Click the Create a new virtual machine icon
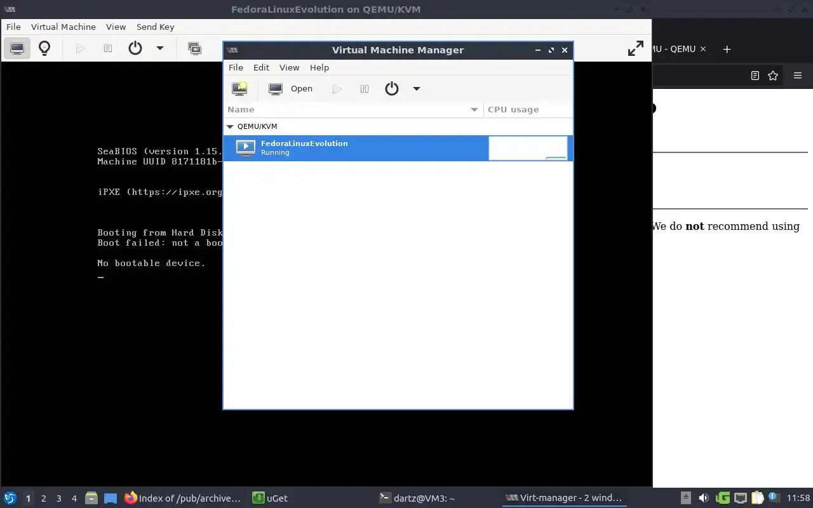This screenshot has width=813, height=508. tap(239, 89)
